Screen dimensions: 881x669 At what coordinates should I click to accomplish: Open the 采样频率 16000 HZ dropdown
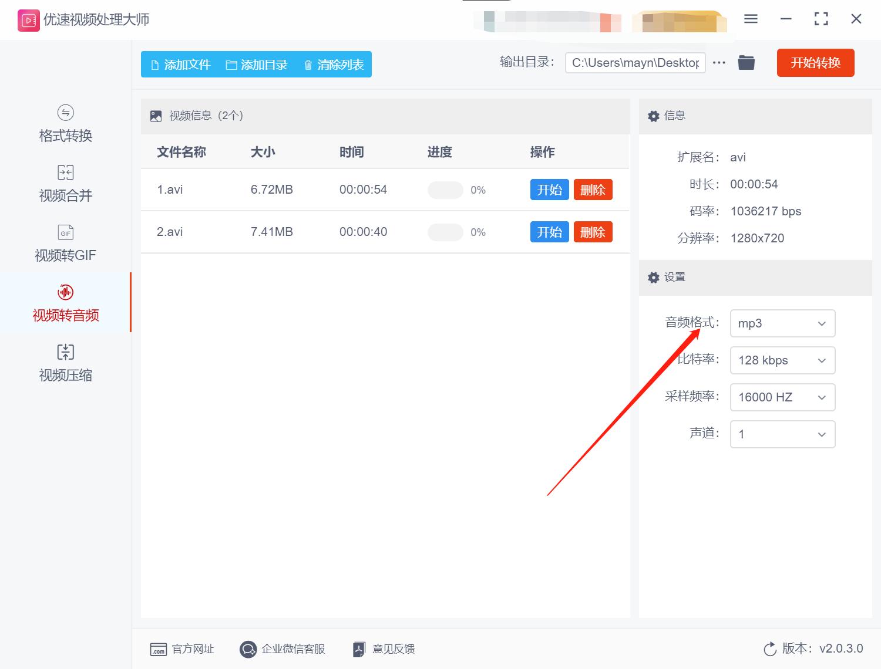[782, 397]
